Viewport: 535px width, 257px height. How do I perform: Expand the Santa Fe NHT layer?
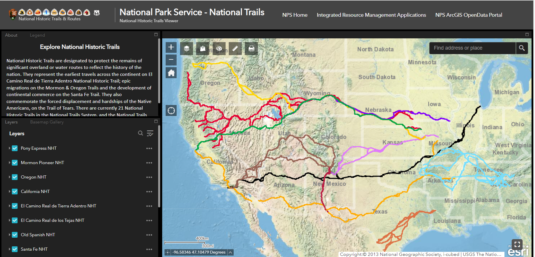(10, 249)
